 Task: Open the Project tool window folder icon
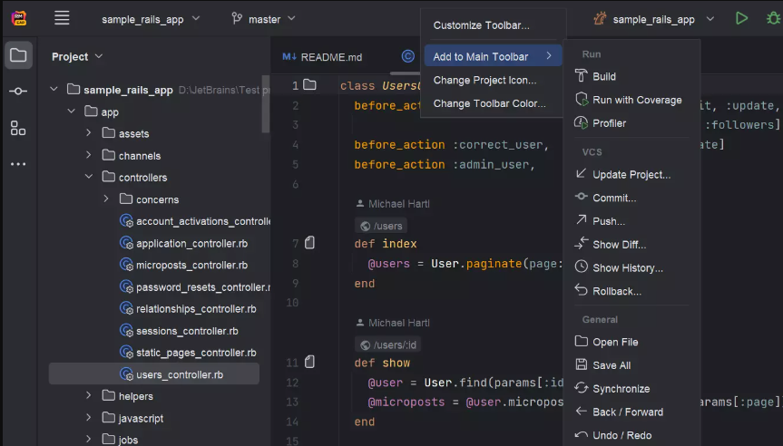pyautogui.click(x=18, y=55)
